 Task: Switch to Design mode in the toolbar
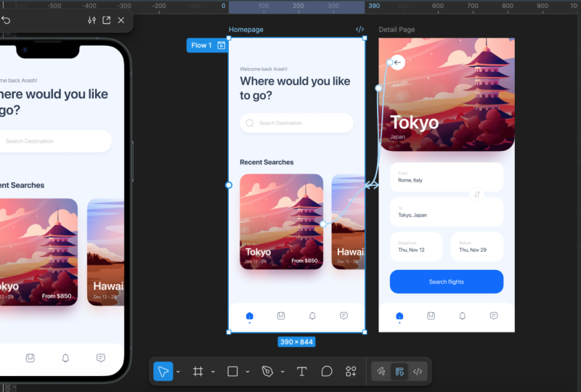coord(399,371)
